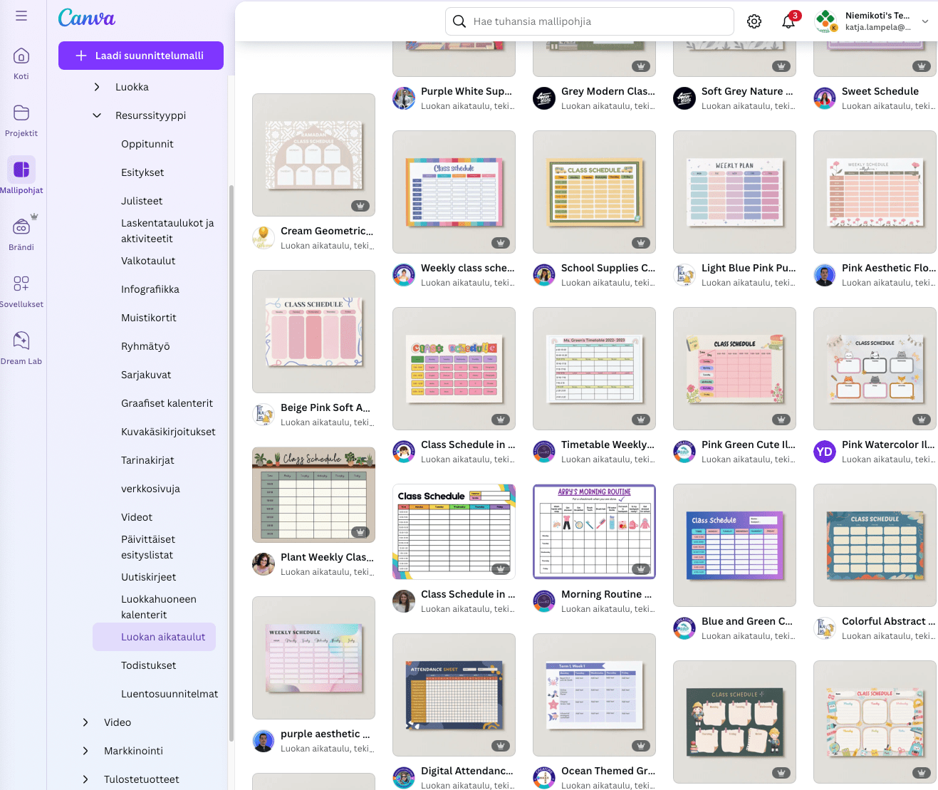Click crown badge on Weekly class schedule thumbnail
The width and height of the screenshot is (938, 790).
pos(501,243)
